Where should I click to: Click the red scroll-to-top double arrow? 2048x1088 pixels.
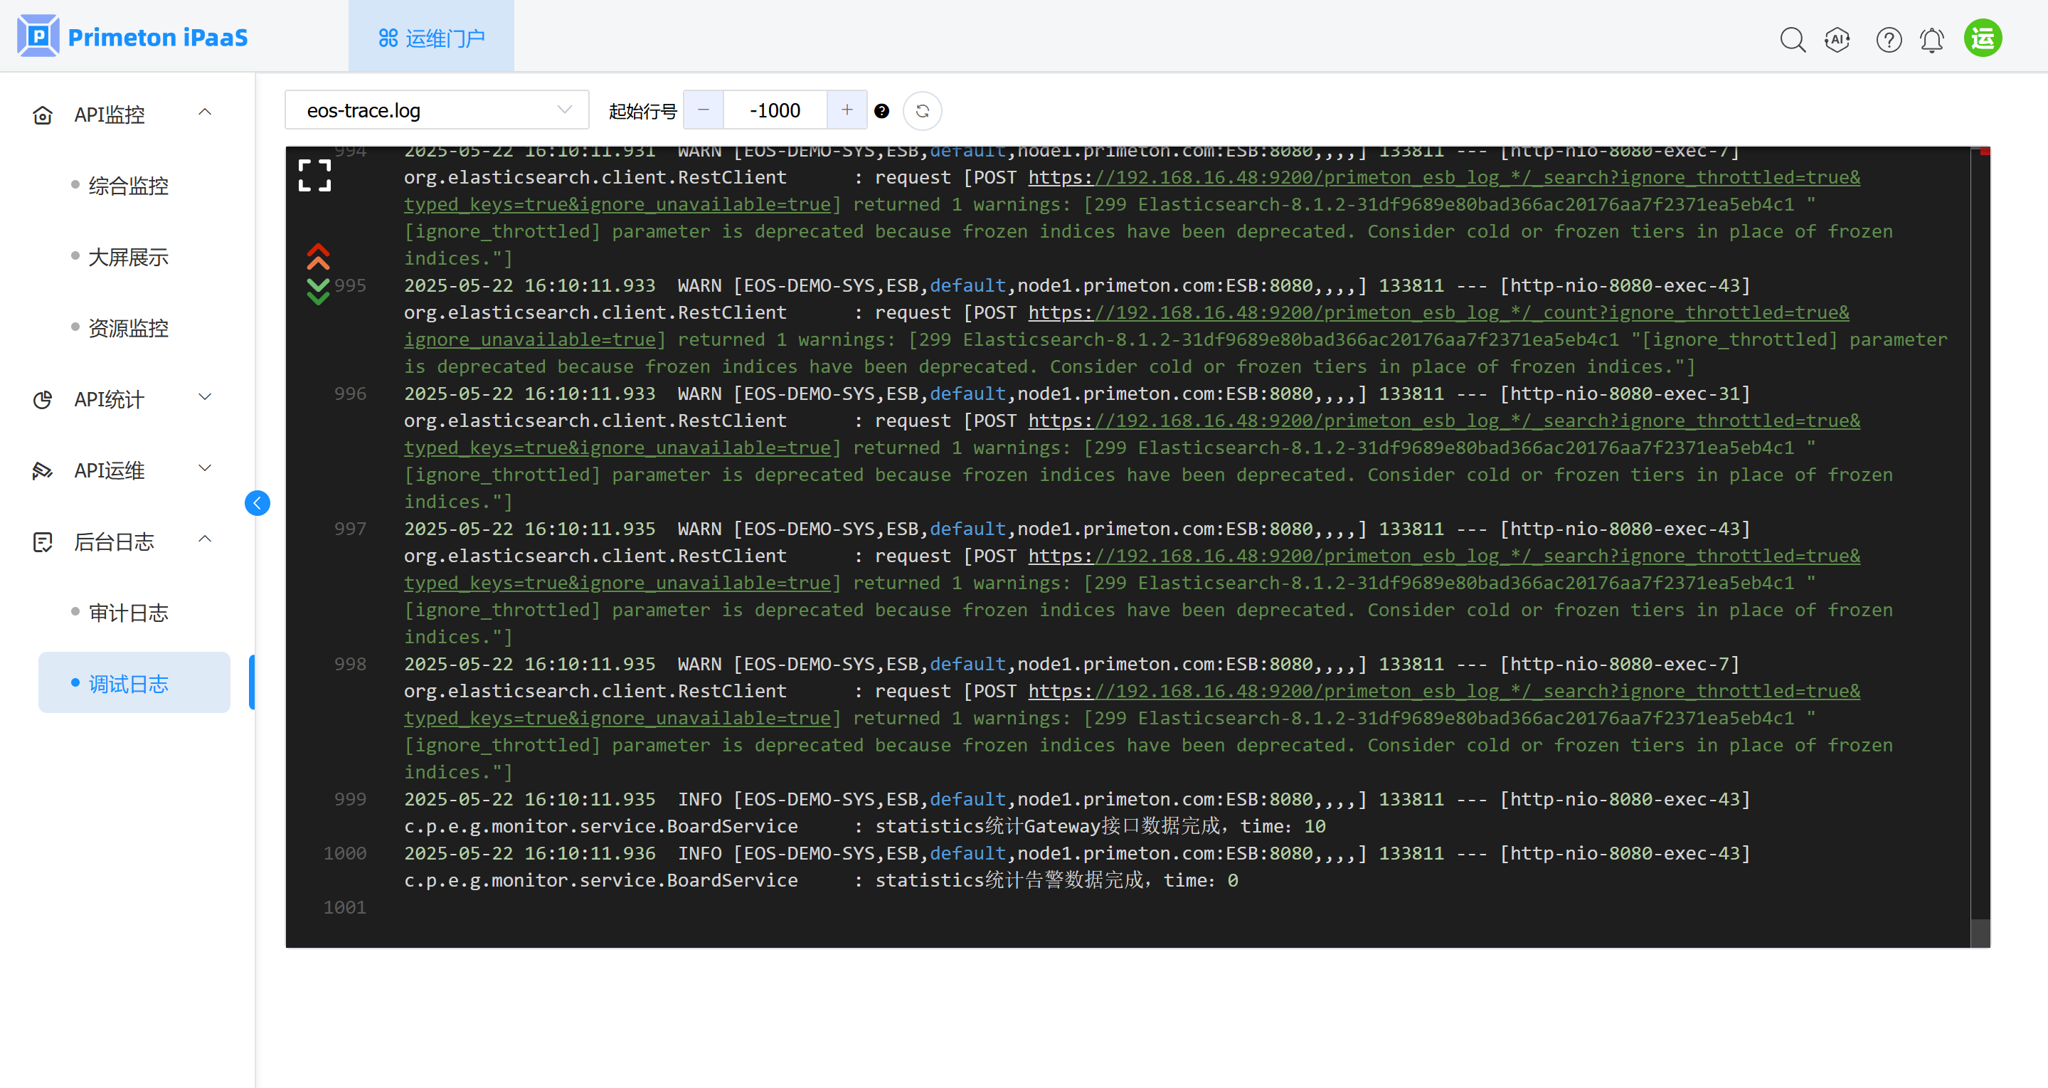(318, 256)
